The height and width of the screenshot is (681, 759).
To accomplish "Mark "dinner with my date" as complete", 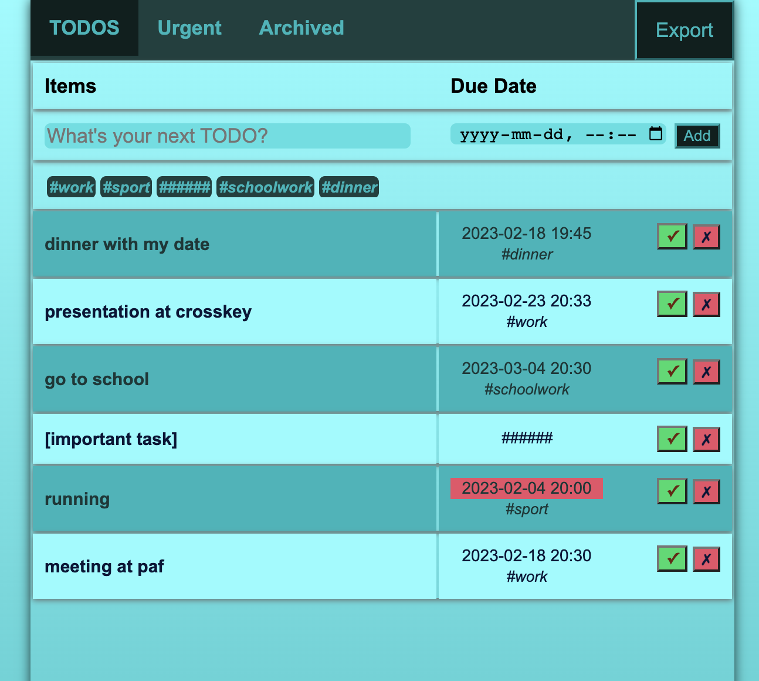I will (x=672, y=236).
